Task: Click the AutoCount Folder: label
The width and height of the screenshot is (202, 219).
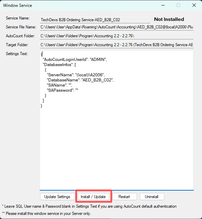Action: 21,36
